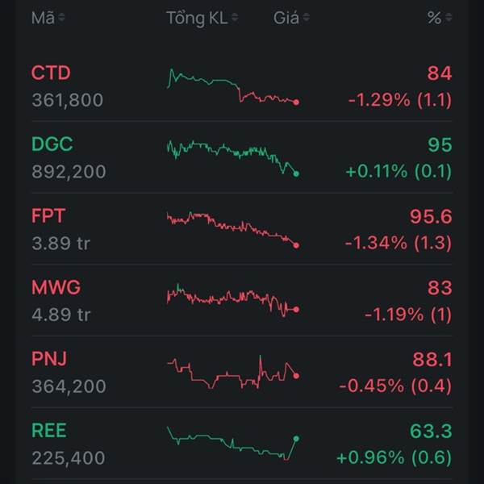This screenshot has height=484, width=484.
Task: Open the DGC stock ticker
Action: click(x=52, y=144)
